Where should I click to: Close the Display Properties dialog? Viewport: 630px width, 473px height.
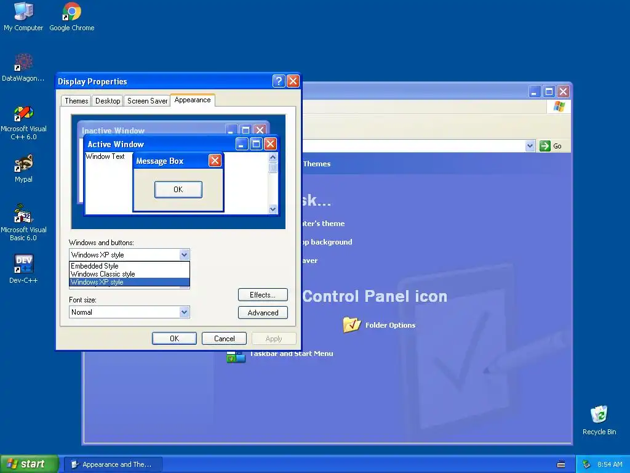(293, 81)
